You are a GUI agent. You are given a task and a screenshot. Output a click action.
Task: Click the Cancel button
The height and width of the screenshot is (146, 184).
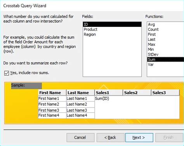(x=80, y=137)
